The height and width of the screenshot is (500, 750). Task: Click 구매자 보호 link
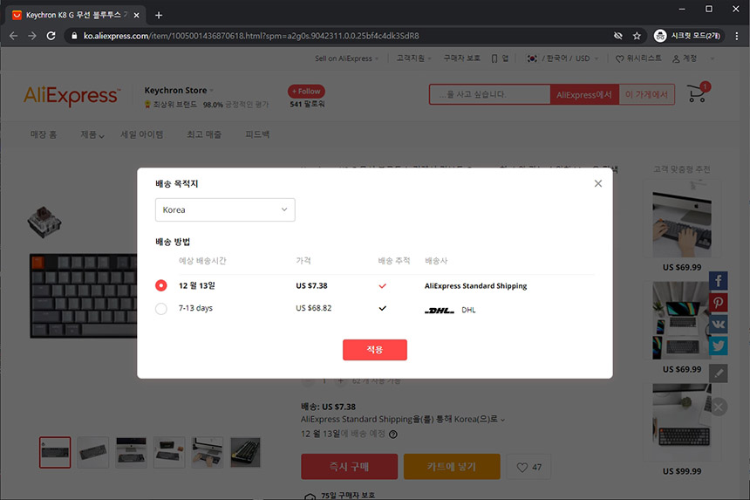tap(461, 58)
